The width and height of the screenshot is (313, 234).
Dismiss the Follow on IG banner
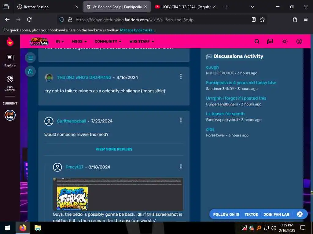tap(300, 214)
